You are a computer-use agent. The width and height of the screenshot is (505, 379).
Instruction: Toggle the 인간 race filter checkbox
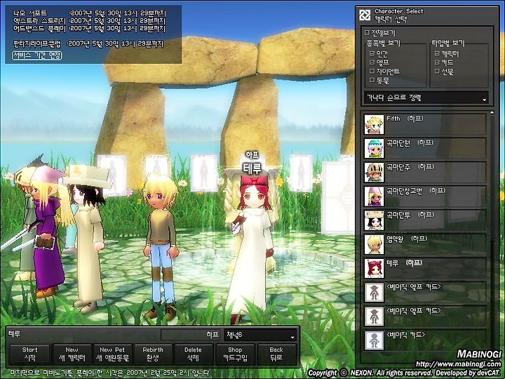(x=372, y=53)
